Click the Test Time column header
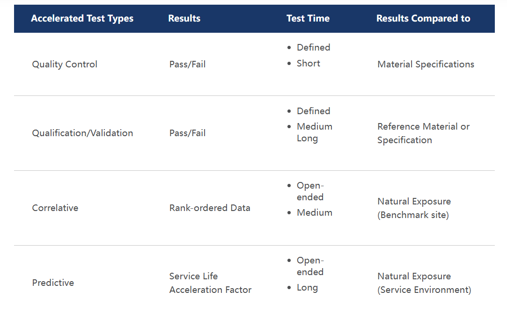Viewport: 507px width, 313px height. [308, 18]
